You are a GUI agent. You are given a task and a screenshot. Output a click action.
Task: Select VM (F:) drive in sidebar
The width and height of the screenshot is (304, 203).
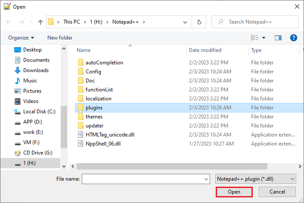(x=31, y=142)
